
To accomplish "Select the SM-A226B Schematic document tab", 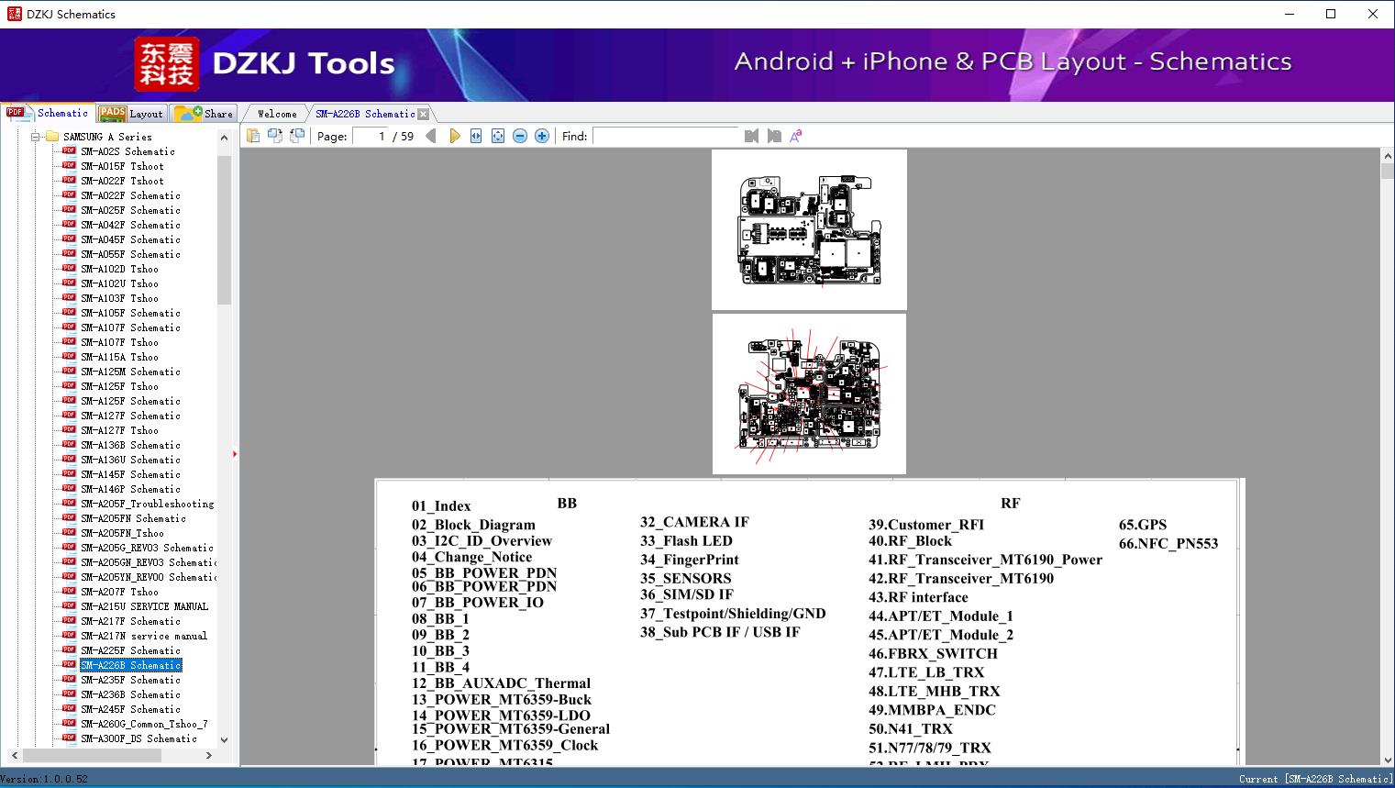I will click(365, 114).
